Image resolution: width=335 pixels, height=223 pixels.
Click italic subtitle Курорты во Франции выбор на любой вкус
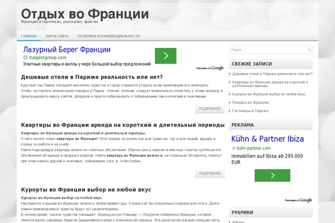click(62, 198)
